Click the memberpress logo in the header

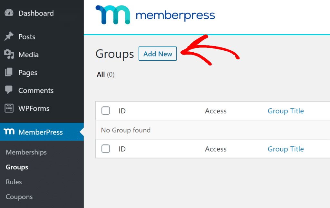click(x=155, y=14)
